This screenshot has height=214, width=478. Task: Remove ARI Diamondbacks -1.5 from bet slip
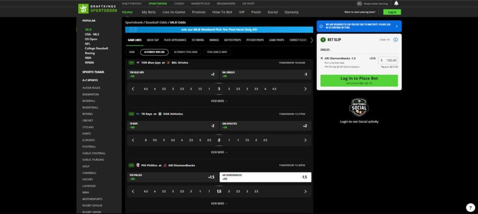pos(322,58)
